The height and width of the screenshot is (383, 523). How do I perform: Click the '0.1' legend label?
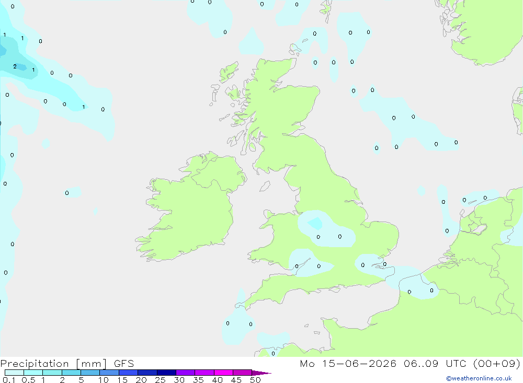[x=9, y=380]
